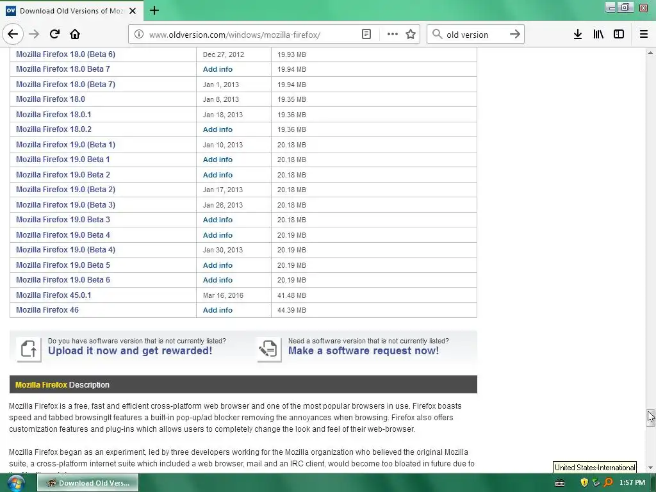The height and width of the screenshot is (492, 656).
Task: Toggle reader view in address bar
Action: pos(366,35)
